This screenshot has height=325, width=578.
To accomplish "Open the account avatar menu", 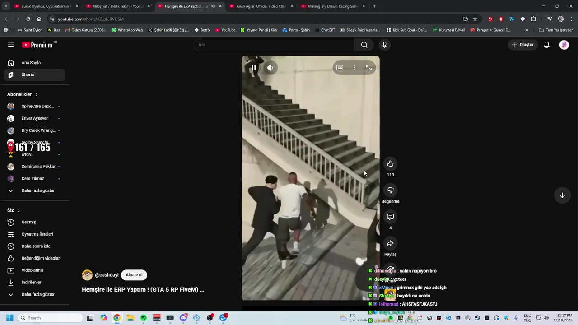I will (564, 45).
